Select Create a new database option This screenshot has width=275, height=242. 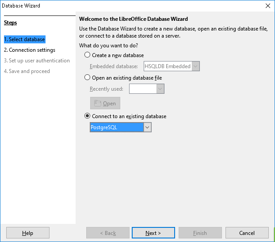click(x=87, y=55)
